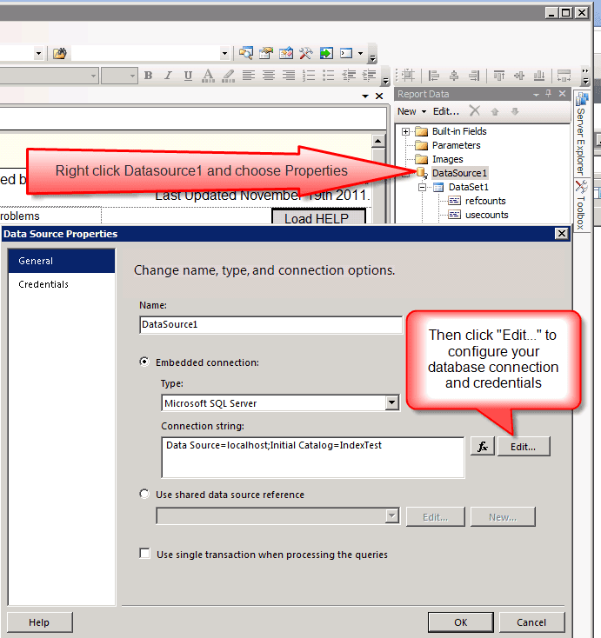Open the find combo box dropdown arrow

pyautogui.click(x=224, y=53)
